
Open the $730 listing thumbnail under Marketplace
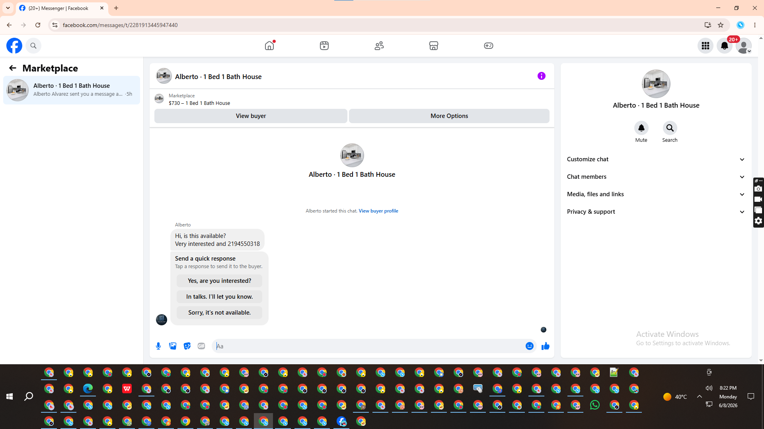tap(159, 99)
